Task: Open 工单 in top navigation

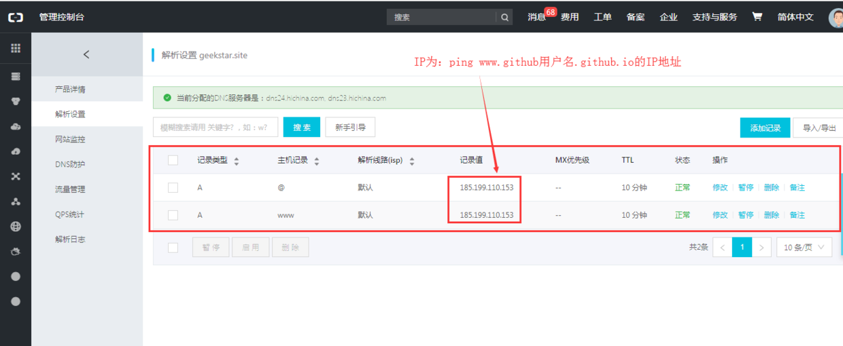Action: click(x=602, y=17)
